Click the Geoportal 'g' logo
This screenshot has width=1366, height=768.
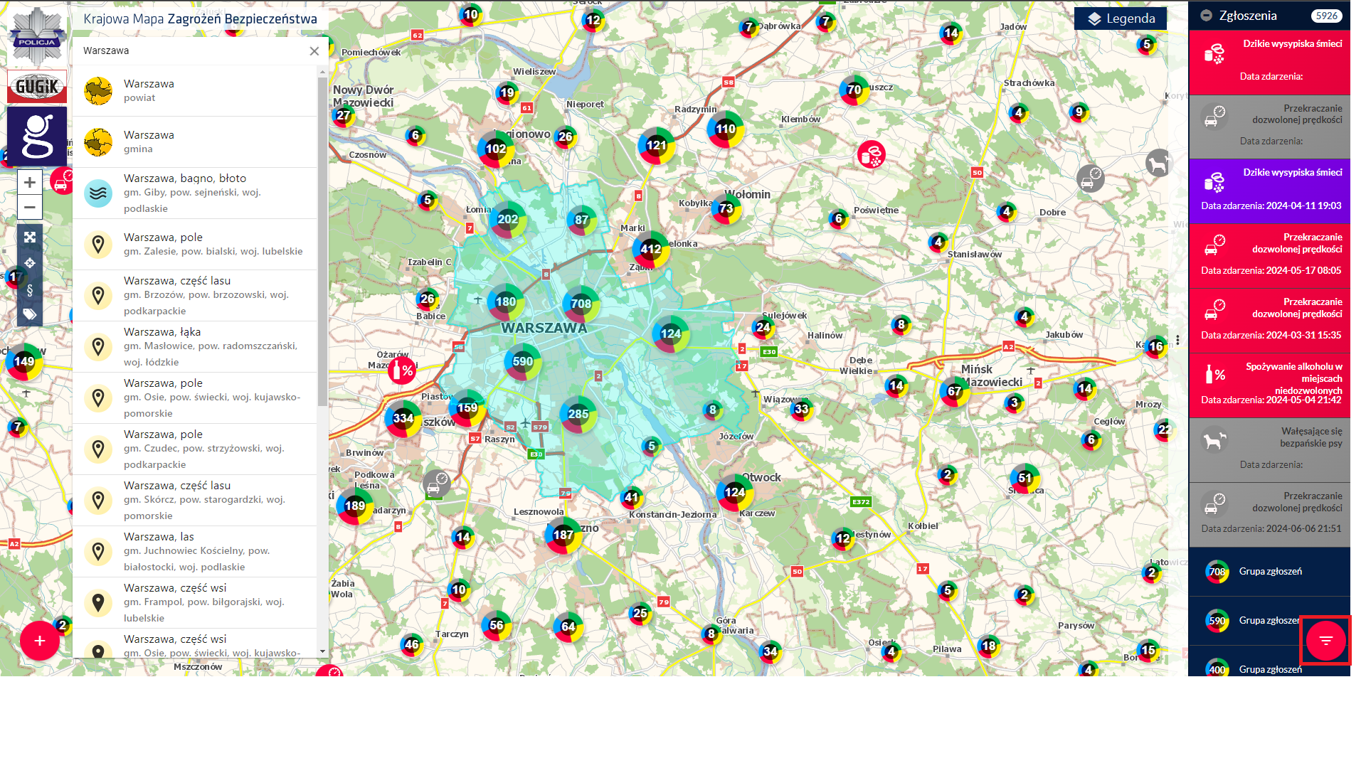pos(37,137)
